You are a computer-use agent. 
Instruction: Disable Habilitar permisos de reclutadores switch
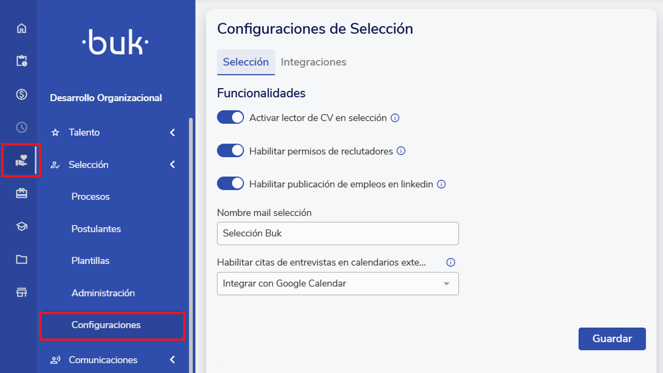click(x=231, y=151)
